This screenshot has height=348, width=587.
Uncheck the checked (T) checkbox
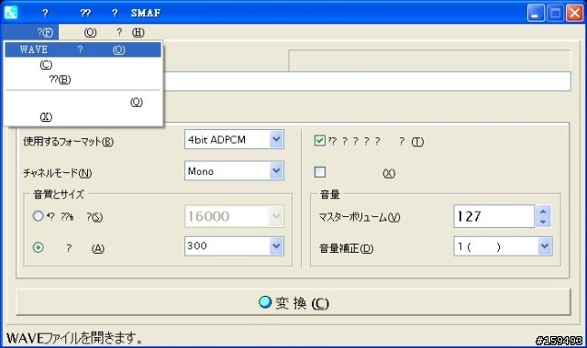coord(320,140)
